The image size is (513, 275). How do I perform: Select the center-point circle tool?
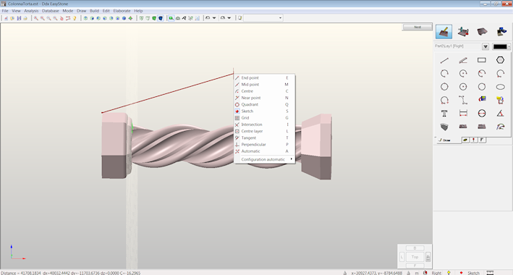tap(463, 87)
